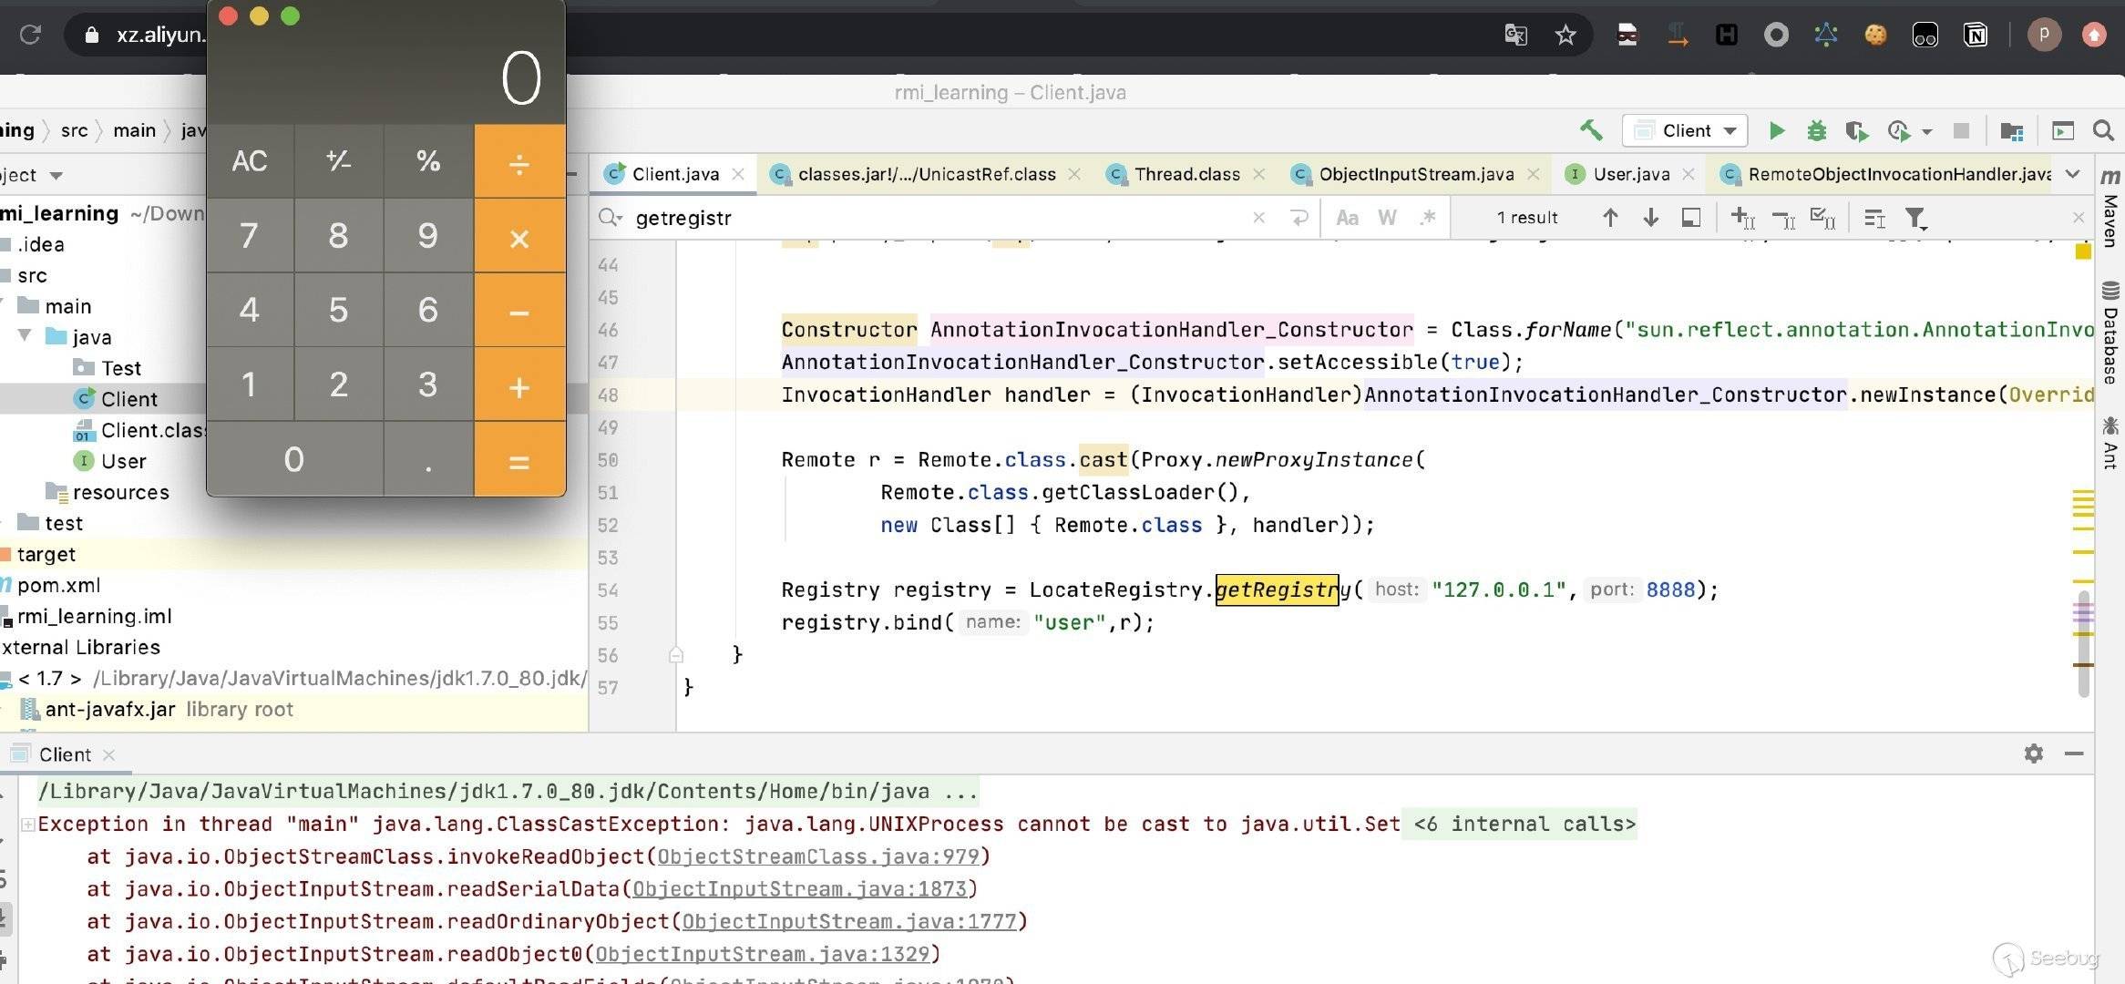Open the ObjectStreamClass.java:979 stack trace link
Screen dimensions: 2125x984
[818, 856]
